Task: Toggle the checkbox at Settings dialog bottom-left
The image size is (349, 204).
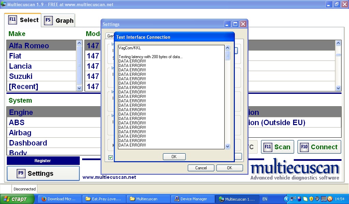Action: click(x=110, y=157)
